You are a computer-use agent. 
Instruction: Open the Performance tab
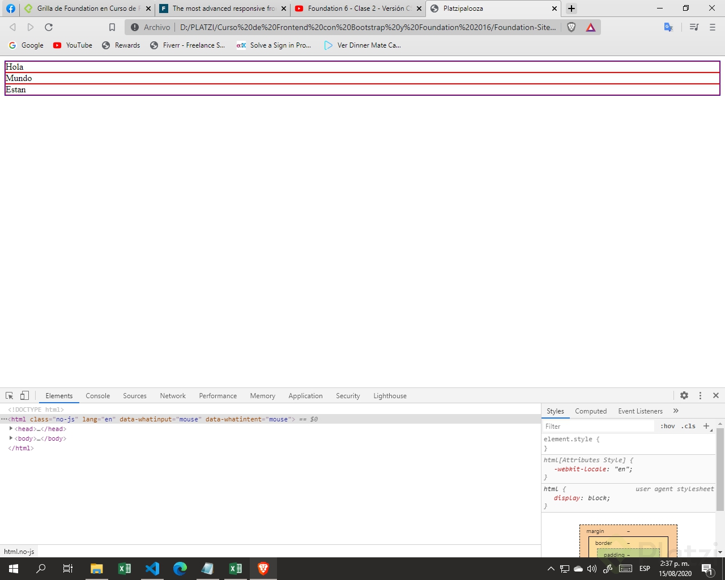tap(218, 396)
